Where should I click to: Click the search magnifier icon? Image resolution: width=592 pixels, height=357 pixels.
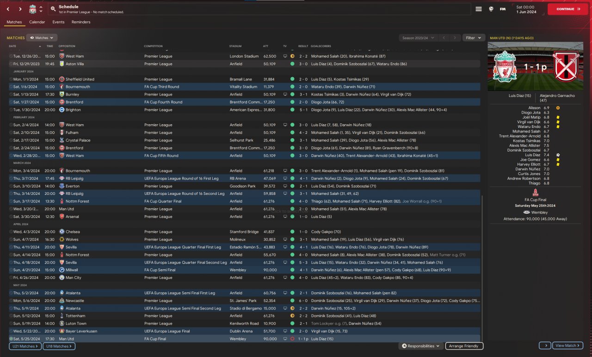point(54,9)
